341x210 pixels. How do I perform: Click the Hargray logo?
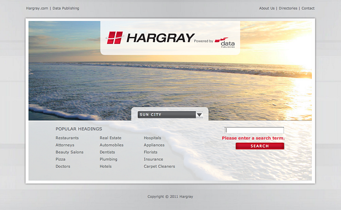[x=150, y=38]
